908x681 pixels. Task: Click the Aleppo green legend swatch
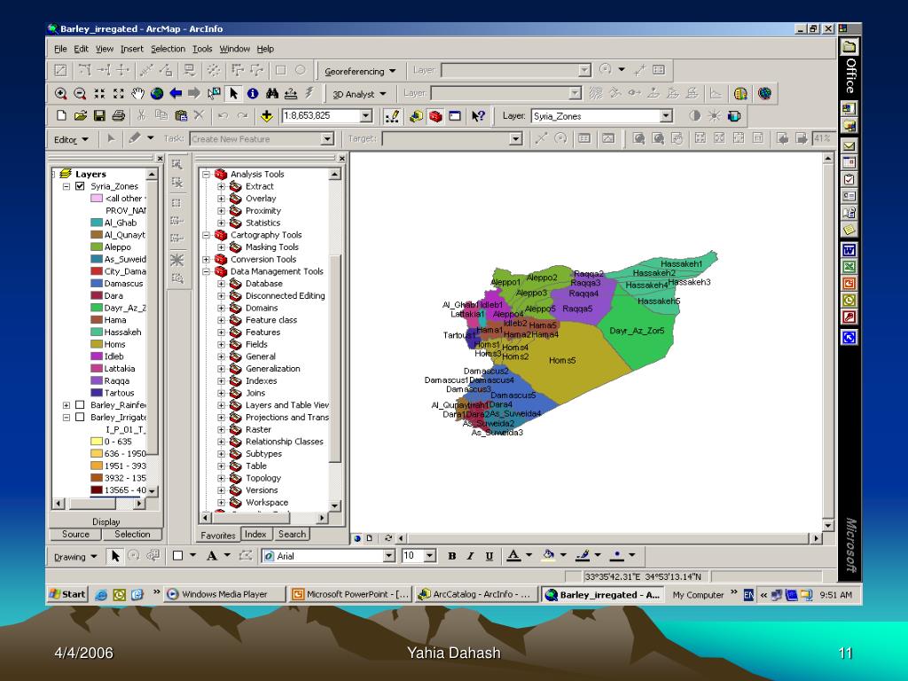coord(97,247)
